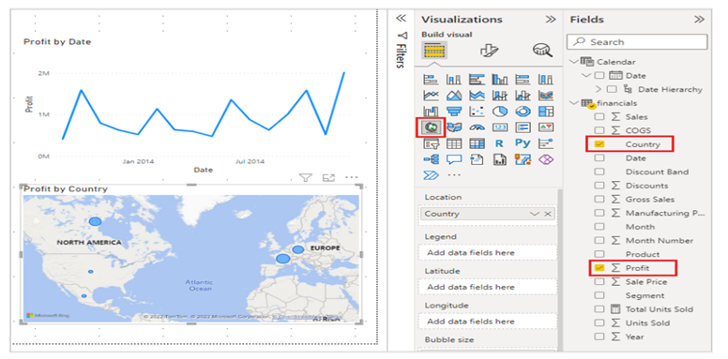Image resolution: width=728 pixels, height=359 pixels.
Task: Select the Stacked column chart visual
Action: (453, 80)
